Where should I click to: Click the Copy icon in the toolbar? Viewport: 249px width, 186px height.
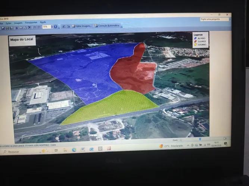pyautogui.click(x=21, y=28)
